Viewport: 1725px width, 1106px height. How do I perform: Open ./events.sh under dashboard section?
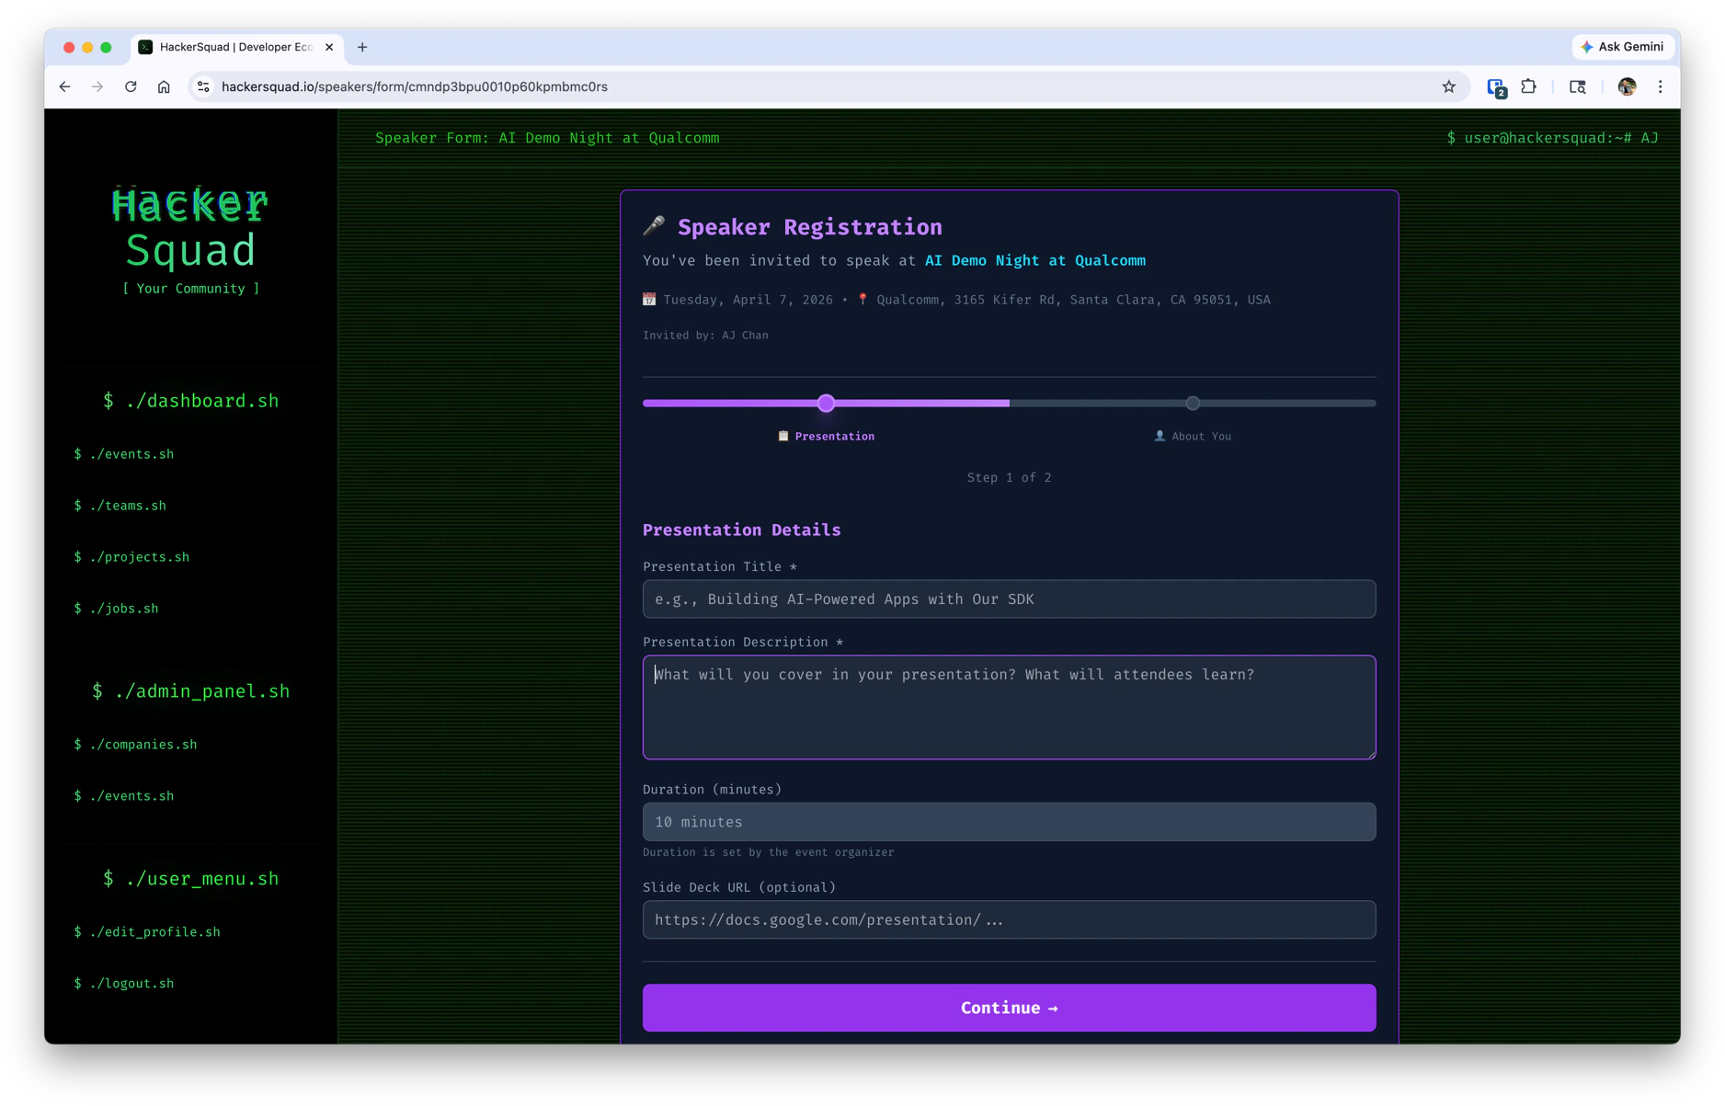pyautogui.click(x=123, y=454)
